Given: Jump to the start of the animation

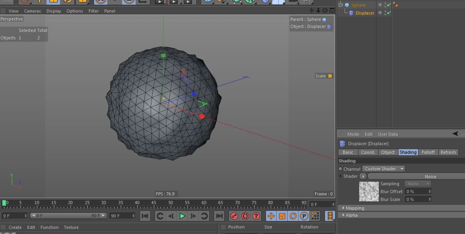Looking at the screenshot, I should pyautogui.click(x=145, y=216).
